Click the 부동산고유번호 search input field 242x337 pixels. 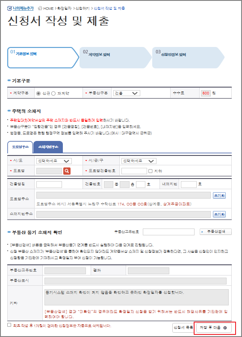point(168,232)
